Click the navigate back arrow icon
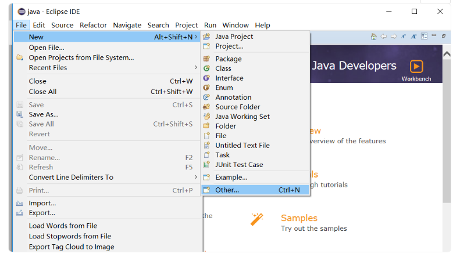This screenshot has height=261, width=460. point(383,37)
